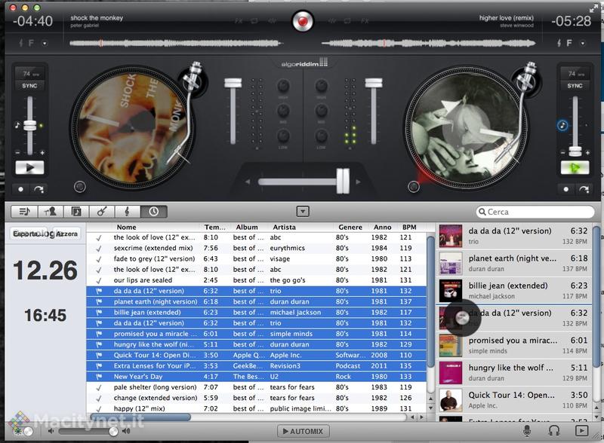This screenshot has height=443, width=604.
Task: Click the right channel volume fader
Action: 374,83
